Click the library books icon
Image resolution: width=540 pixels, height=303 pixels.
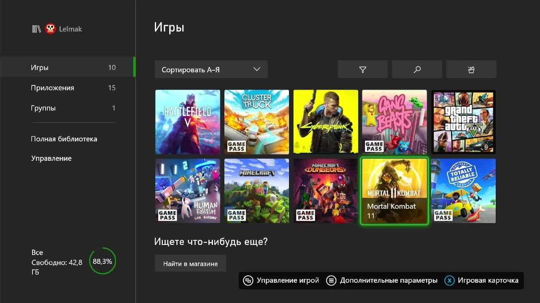pos(36,29)
